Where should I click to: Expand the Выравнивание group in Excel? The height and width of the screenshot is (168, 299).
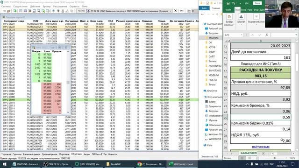pyautogui.click(x=256, y=20)
